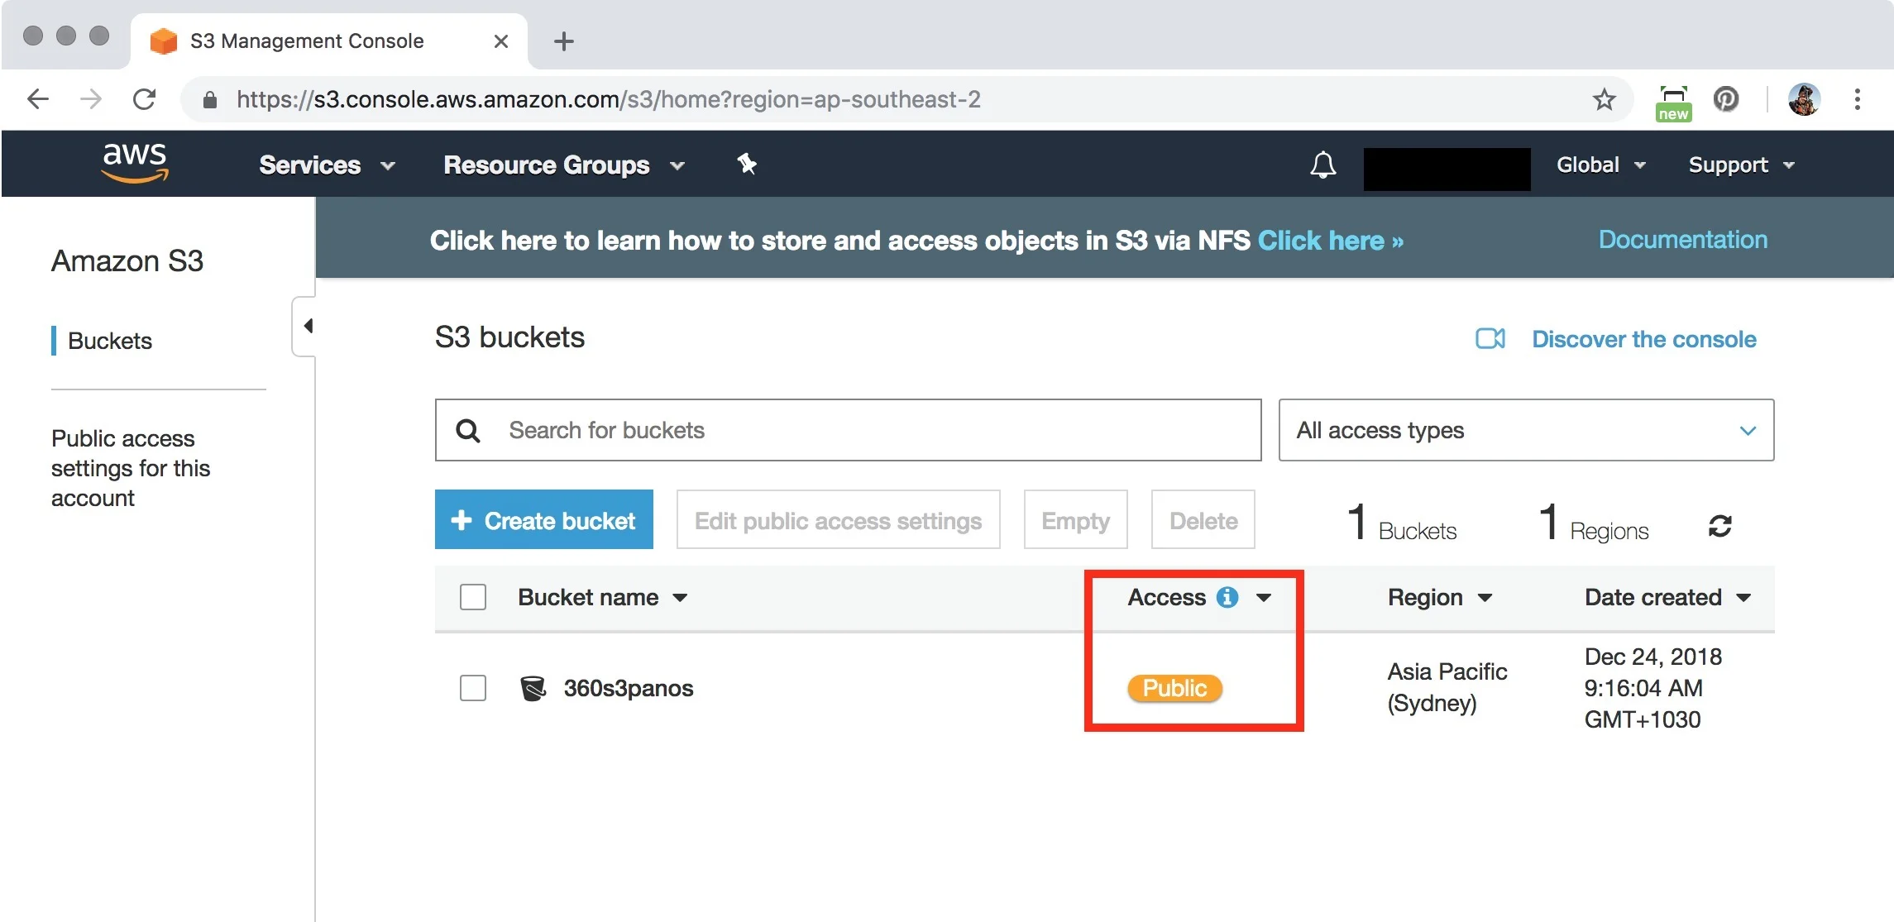Viewport: 1894px width, 922px height.
Task: Open the Chrome profile avatar
Action: 1803,99
